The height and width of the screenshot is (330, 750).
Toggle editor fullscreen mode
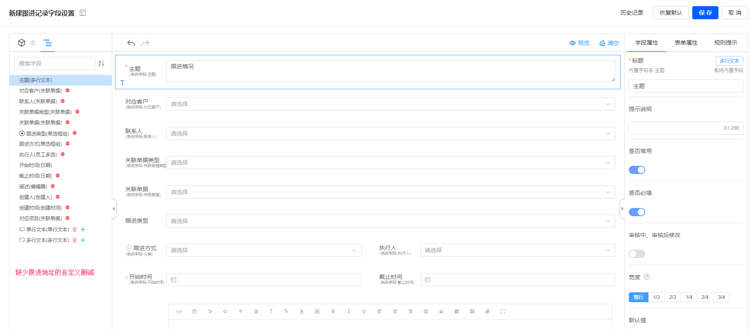503,312
